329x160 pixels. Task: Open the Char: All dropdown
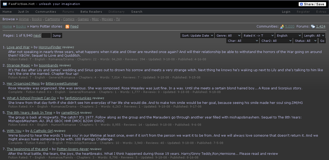pyautogui.click(x=243, y=41)
